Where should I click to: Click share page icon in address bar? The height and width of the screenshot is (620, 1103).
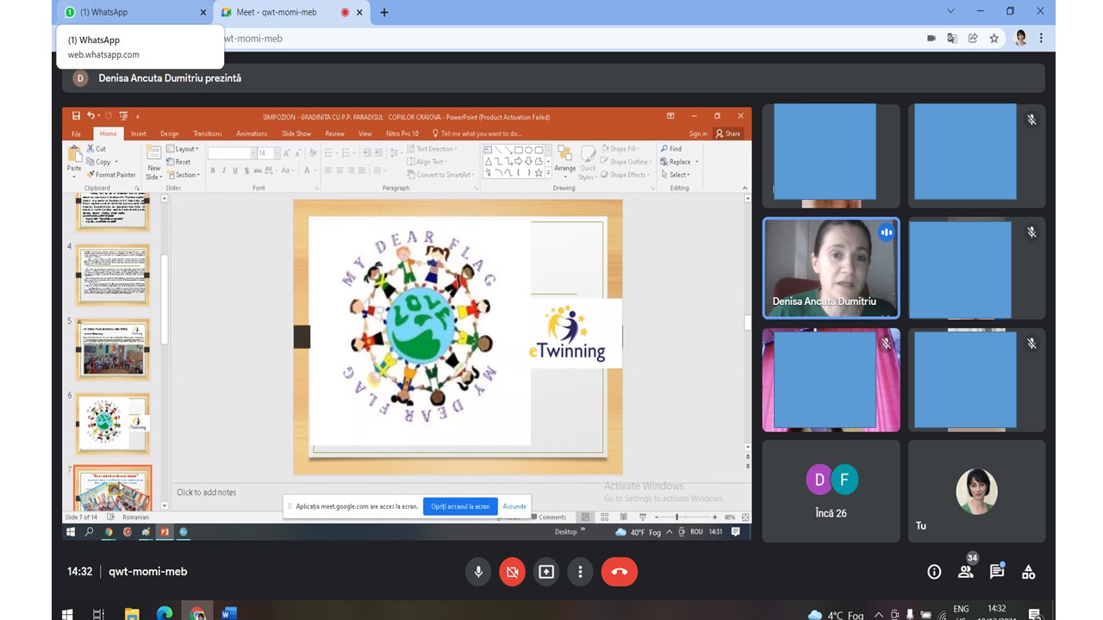973,38
